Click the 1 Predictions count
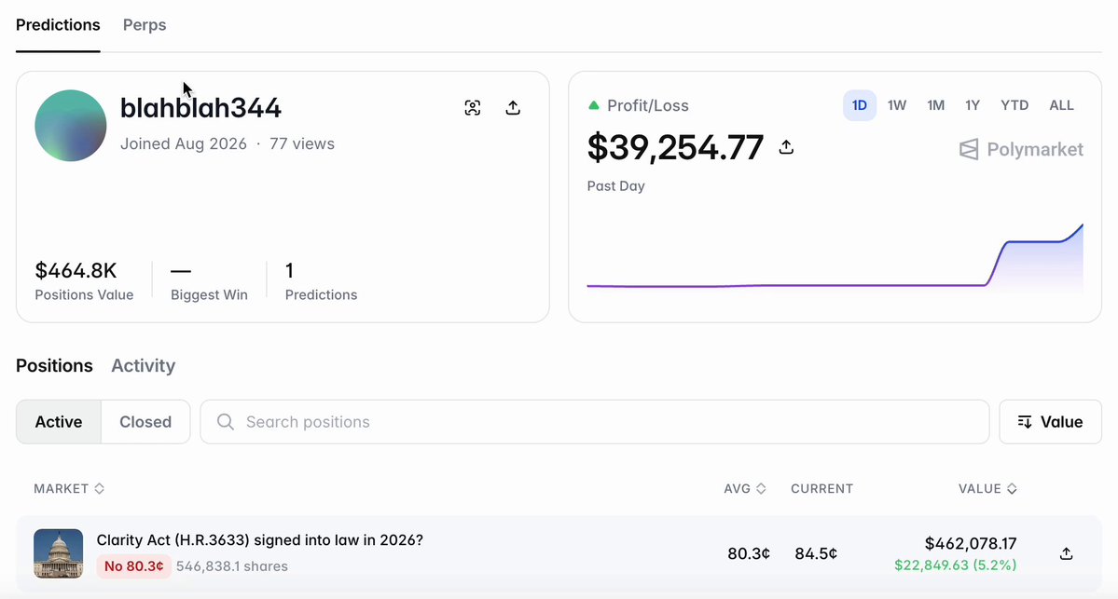Viewport: 1118px width, 599px height. [289, 271]
